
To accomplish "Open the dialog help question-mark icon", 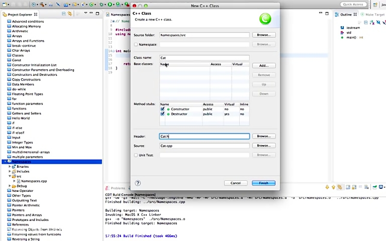I will tap(138, 183).
